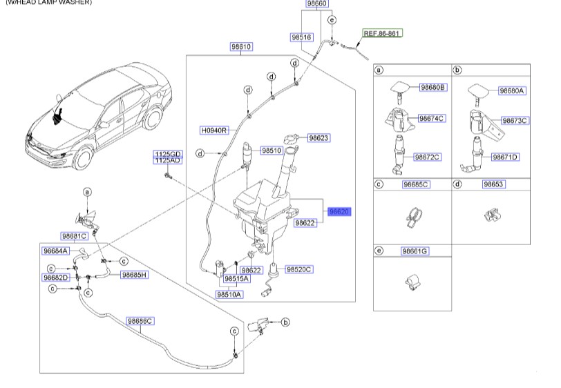Click part number 98680A in legend b
The width and height of the screenshot is (561, 388).
point(512,91)
